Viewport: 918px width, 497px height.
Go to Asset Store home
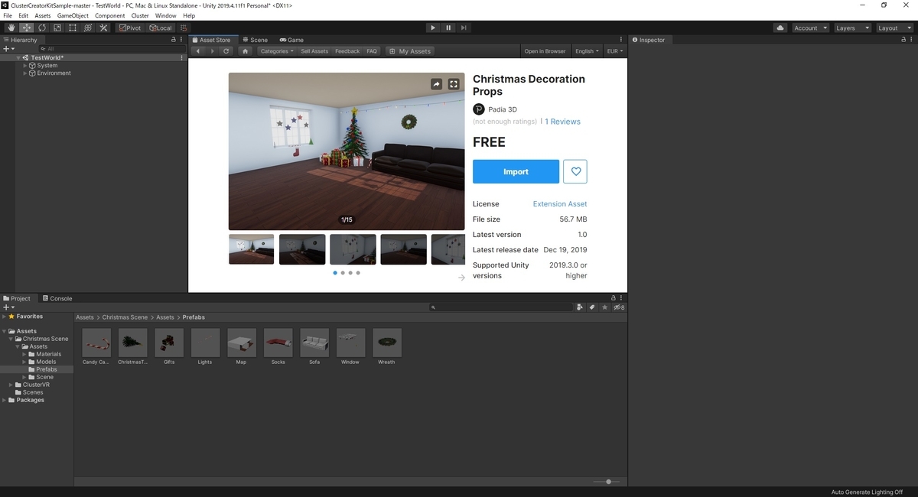pyautogui.click(x=245, y=51)
